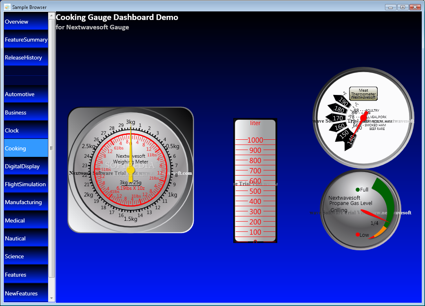The height and width of the screenshot is (306, 425).
Task: Select FeatureSummary in the sidebar
Action: point(26,40)
